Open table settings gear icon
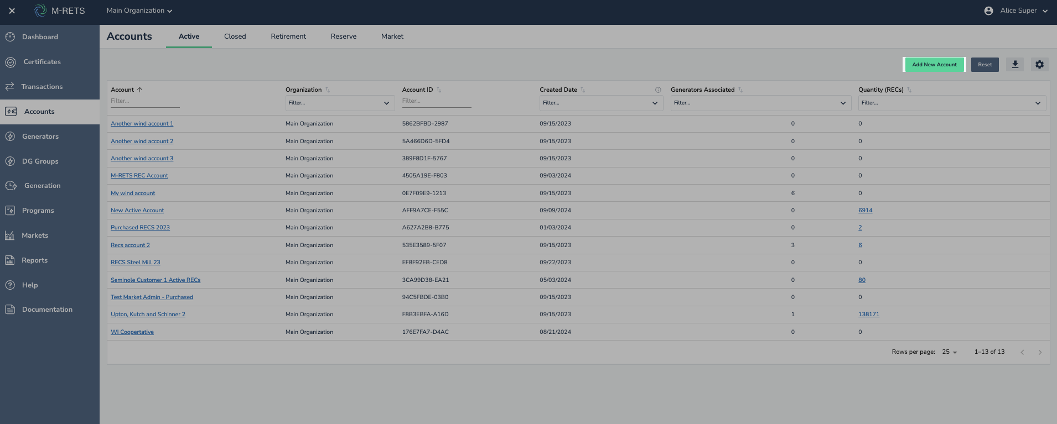The width and height of the screenshot is (1057, 424). tap(1039, 65)
